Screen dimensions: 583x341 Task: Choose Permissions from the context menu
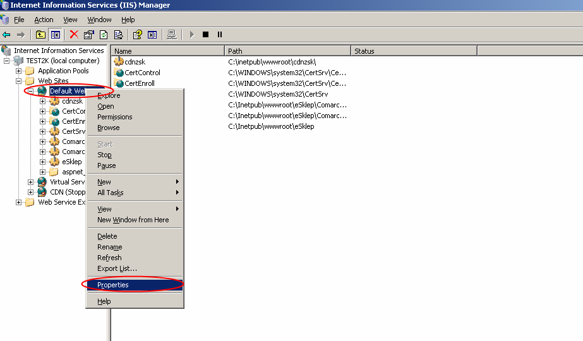click(x=135, y=117)
